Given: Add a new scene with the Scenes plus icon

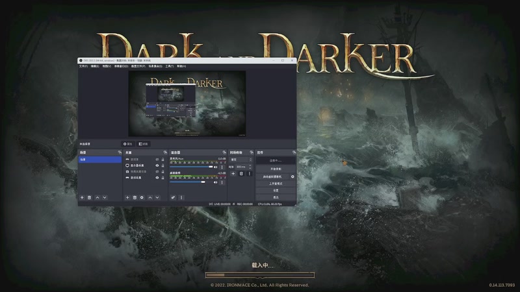Looking at the screenshot, I should click(x=82, y=198).
